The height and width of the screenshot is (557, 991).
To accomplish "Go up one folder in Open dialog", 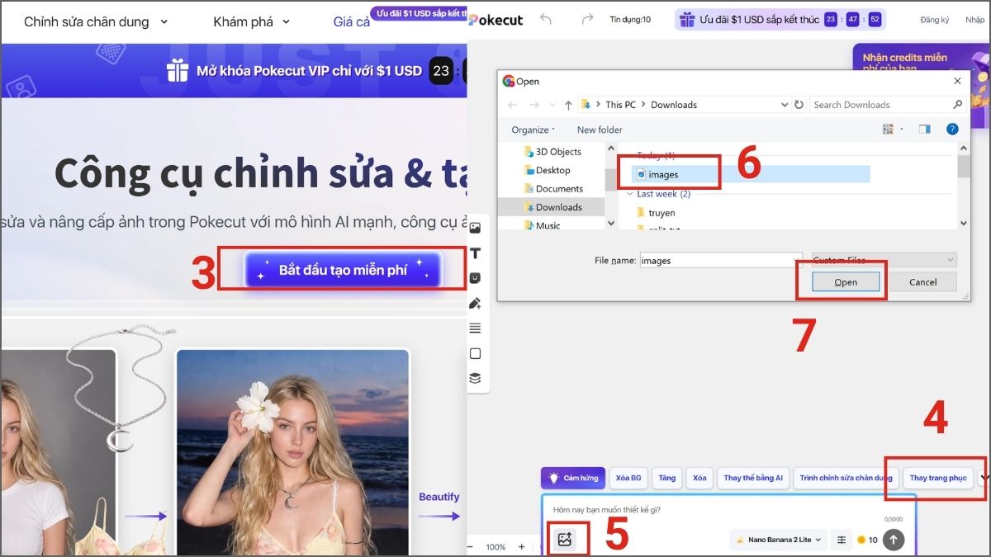I will [568, 105].
